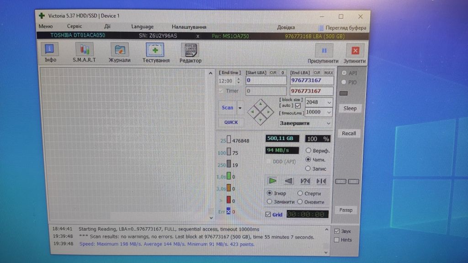Image resolution: width=468 pixels, height=263 pixels.
Task: Open the Налаштування menu
Action: (x=189, y=27)
